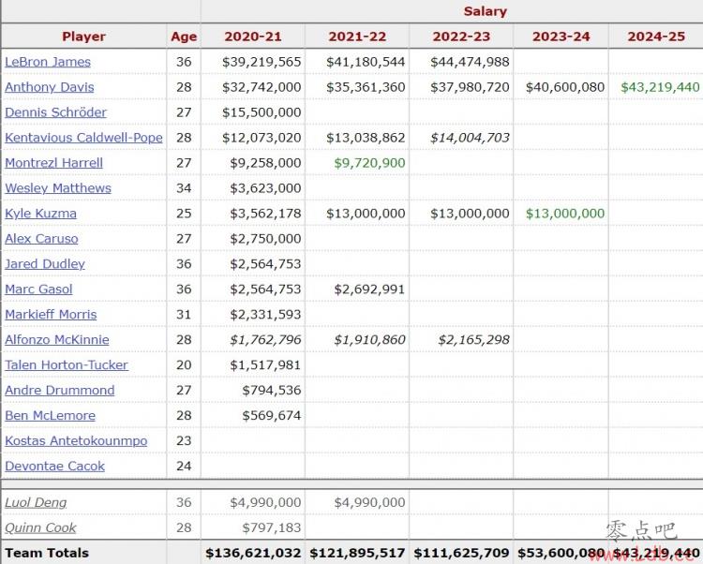Select Montrezl Harrell player link

(x=53, y=163)
